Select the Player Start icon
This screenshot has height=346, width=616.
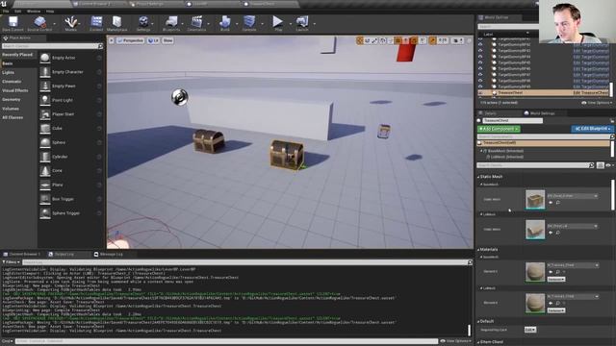tap(45, 114)
